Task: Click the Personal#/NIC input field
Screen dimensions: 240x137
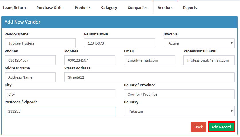Action: [119, 43]
